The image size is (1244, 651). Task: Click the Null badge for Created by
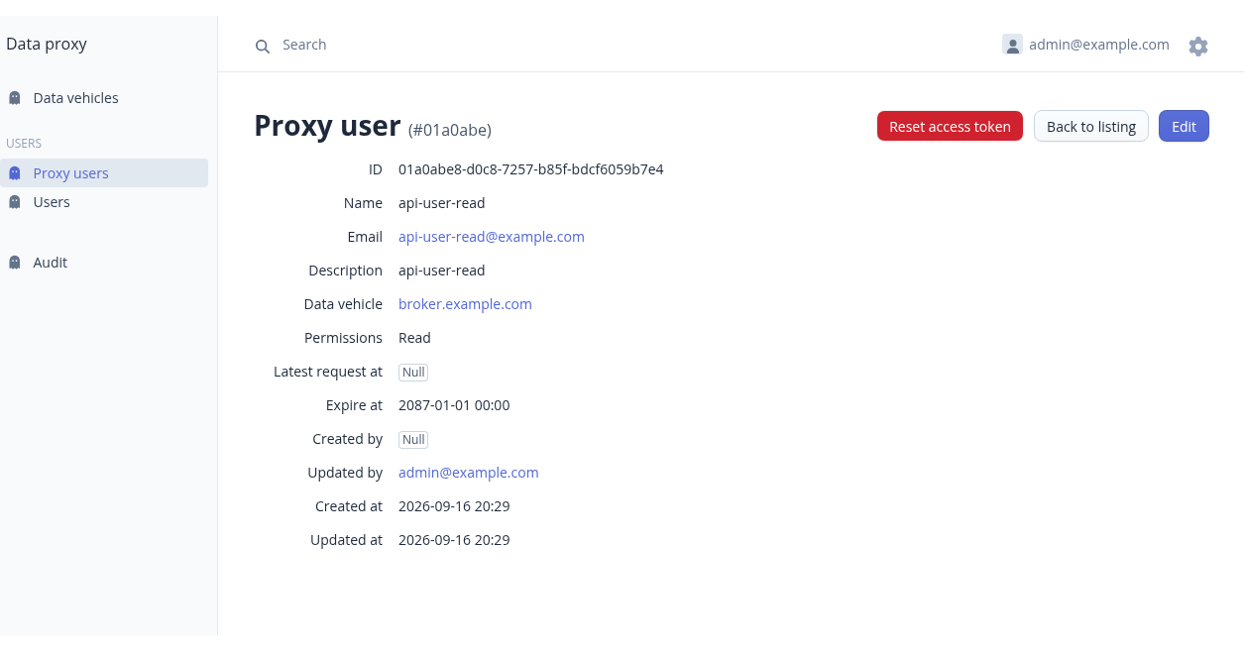tap(413, 440)
